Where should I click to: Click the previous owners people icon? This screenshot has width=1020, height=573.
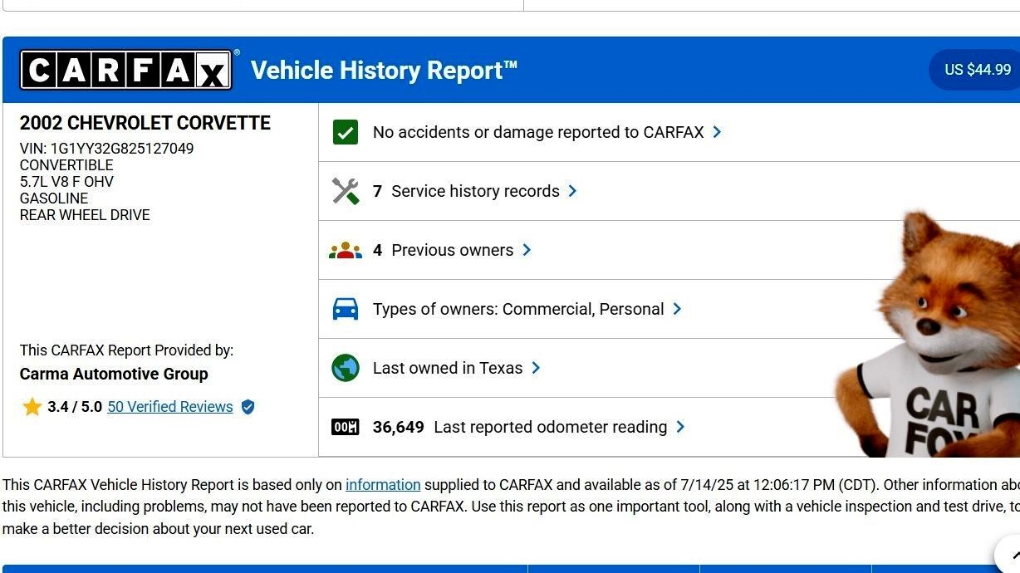pyautogui.click(x=346, y=250)
